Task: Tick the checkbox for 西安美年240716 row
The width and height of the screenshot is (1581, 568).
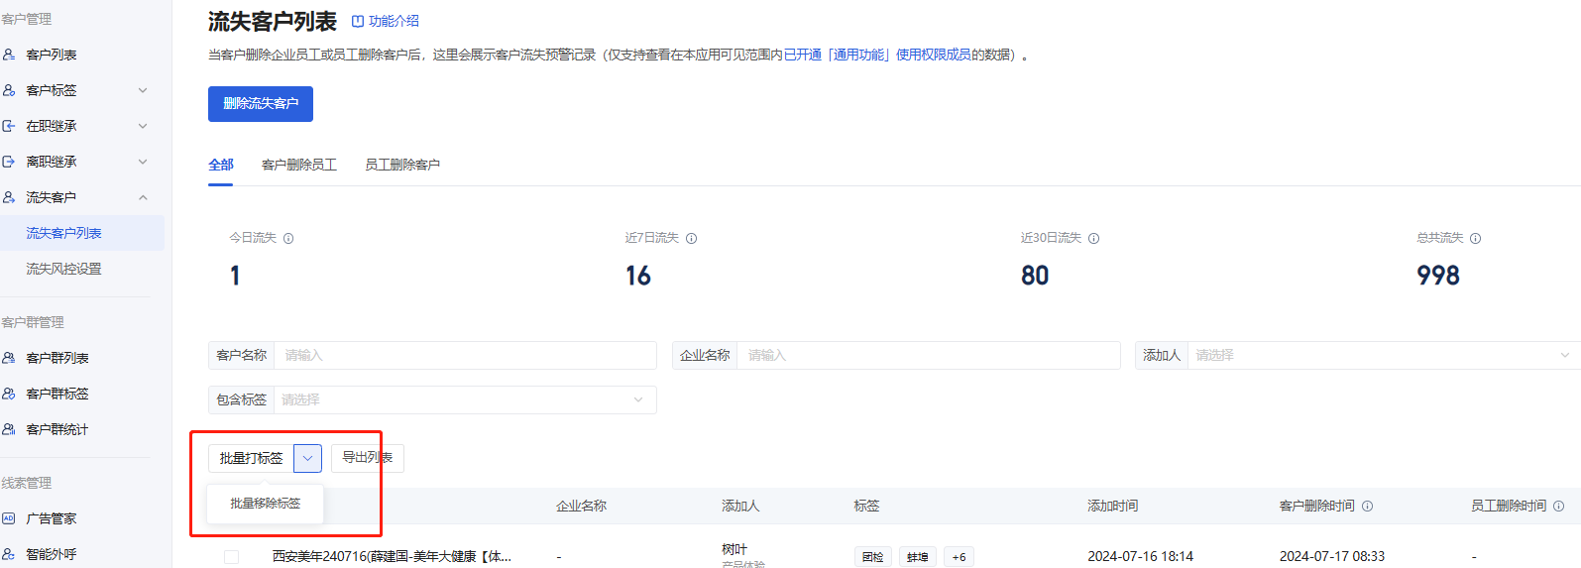Action: [231, 557]
